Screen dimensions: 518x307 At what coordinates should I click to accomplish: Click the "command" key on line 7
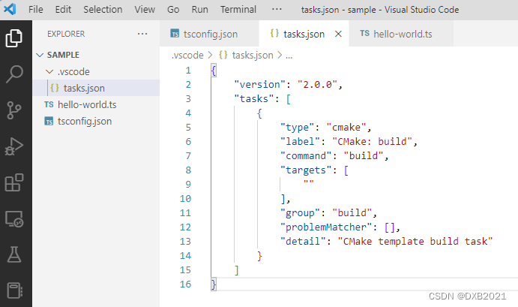pos(306,156)
